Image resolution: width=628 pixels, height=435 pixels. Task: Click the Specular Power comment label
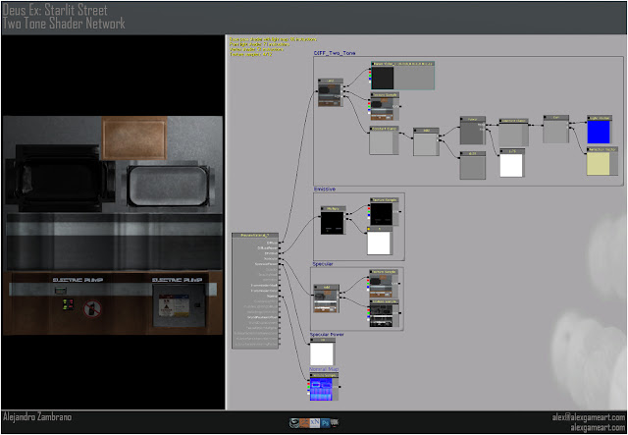click(327, 335)
